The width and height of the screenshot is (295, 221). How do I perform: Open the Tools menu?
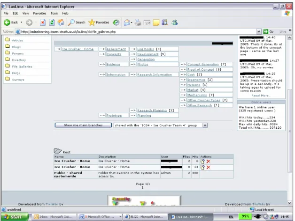tap(54, 13)
